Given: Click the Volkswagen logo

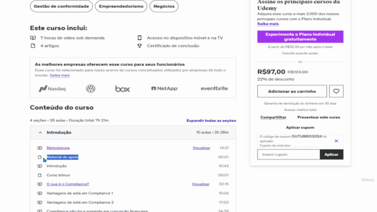Looking at the screenshot, I should click(91, 89).
